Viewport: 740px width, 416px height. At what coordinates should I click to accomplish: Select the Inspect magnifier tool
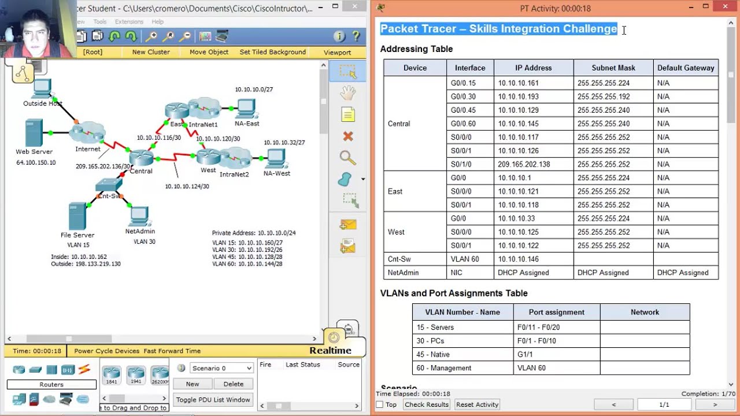[x=347, y=157]
